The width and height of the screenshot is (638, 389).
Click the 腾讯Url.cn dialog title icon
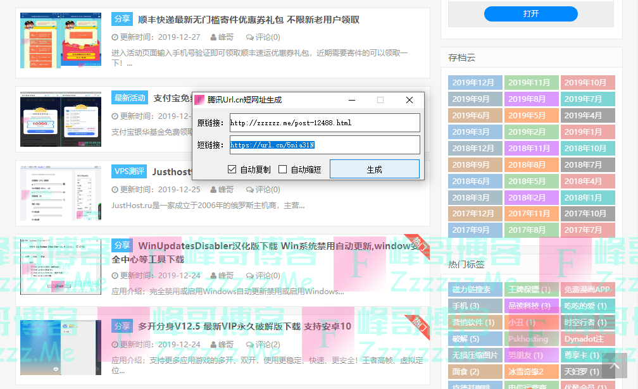pyautogui.click(x=199, y=100)
